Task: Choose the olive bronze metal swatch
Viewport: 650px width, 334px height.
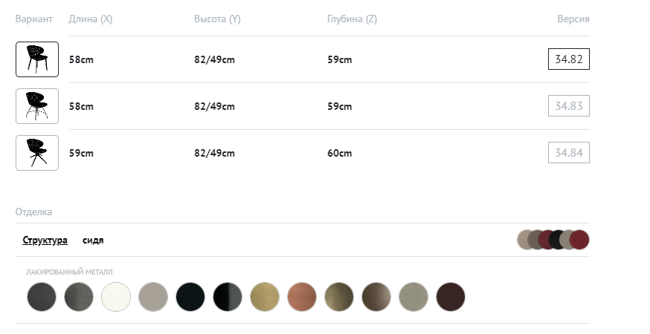Action: (x=339, y=297)
